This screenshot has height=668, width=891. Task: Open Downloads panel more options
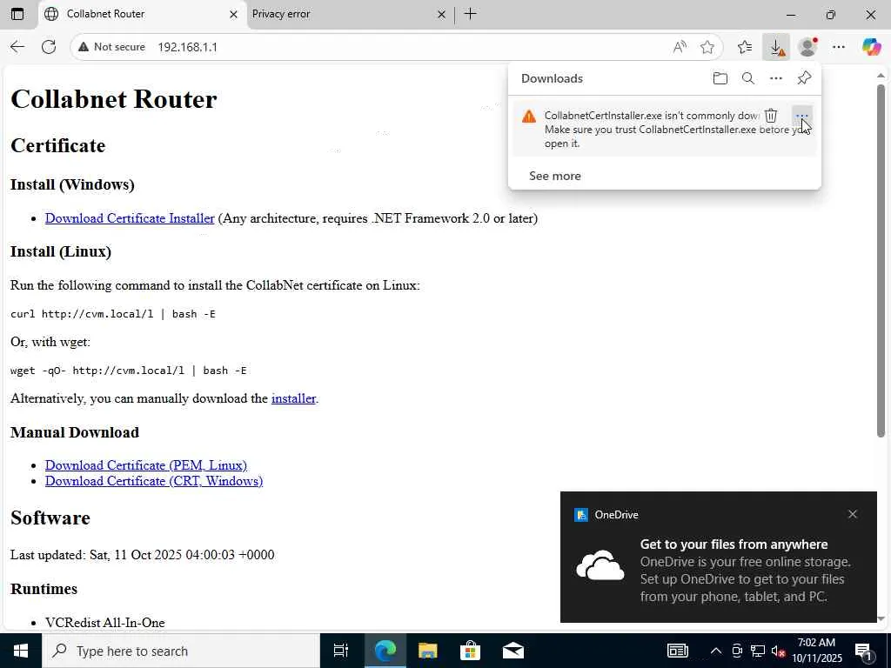[776, 78]
